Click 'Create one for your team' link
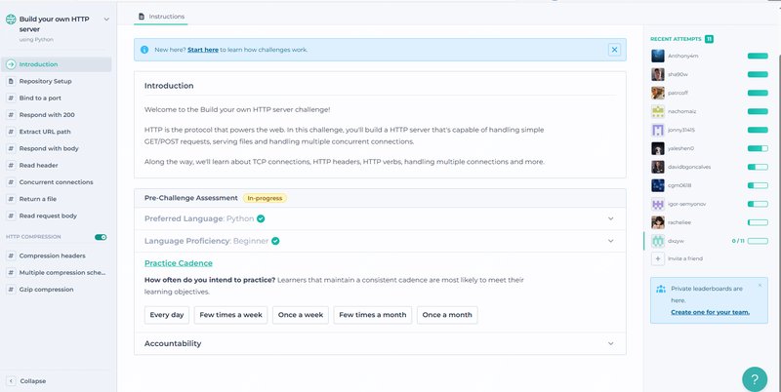This screenshot has width=781, height=392. coord(709,312)
